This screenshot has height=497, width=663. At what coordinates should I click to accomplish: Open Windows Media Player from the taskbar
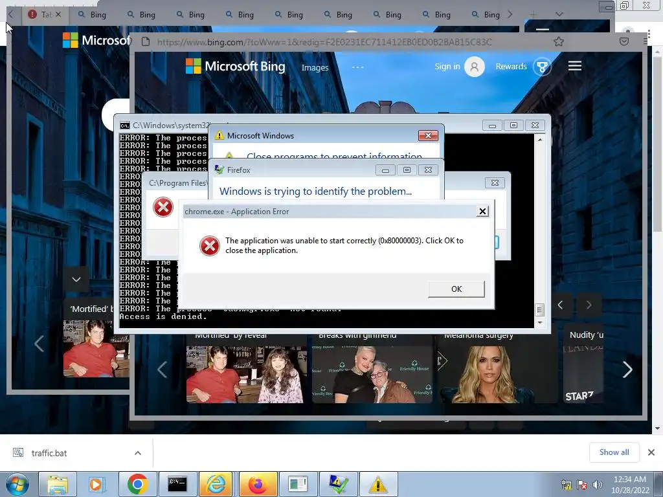coord(97,484)
